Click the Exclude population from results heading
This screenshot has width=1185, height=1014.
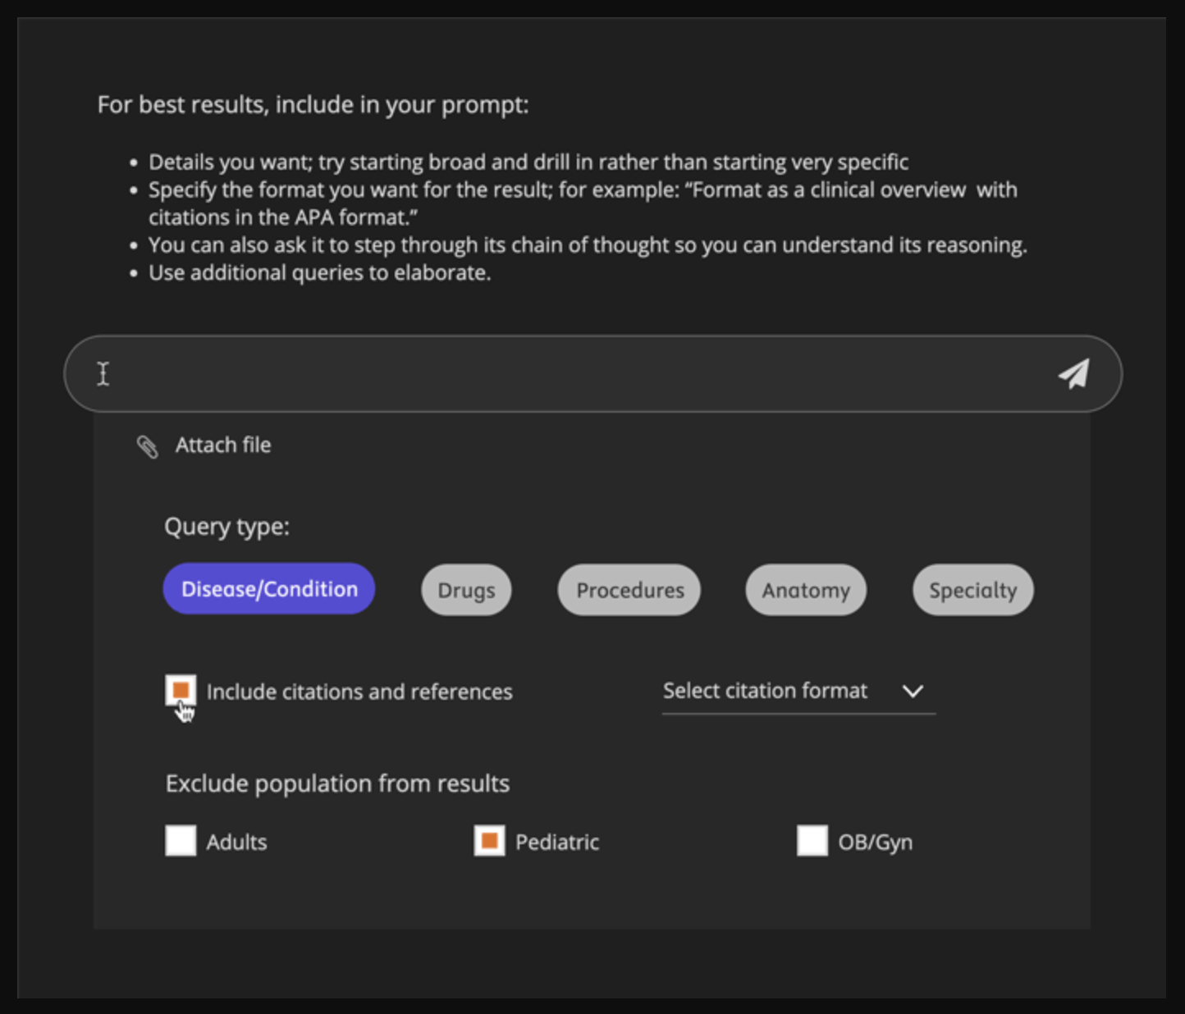[x=337, y=783]
